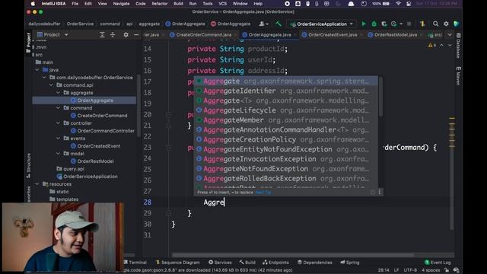This screenshot has width=487, height=274.
Task: Open Search Everywhere magnifier icon
Action: [435, 24]
